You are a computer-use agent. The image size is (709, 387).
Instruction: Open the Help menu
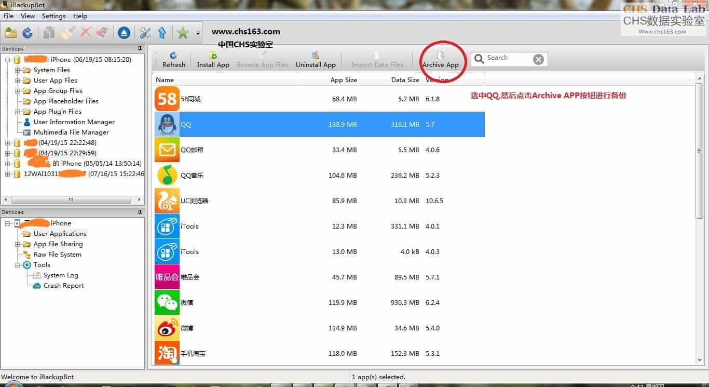pos(80,16)
